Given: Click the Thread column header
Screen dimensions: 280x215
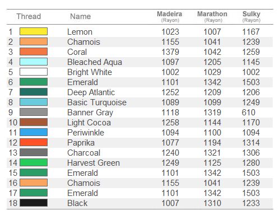Looking at the screenshot, I should tap(29, 16).
